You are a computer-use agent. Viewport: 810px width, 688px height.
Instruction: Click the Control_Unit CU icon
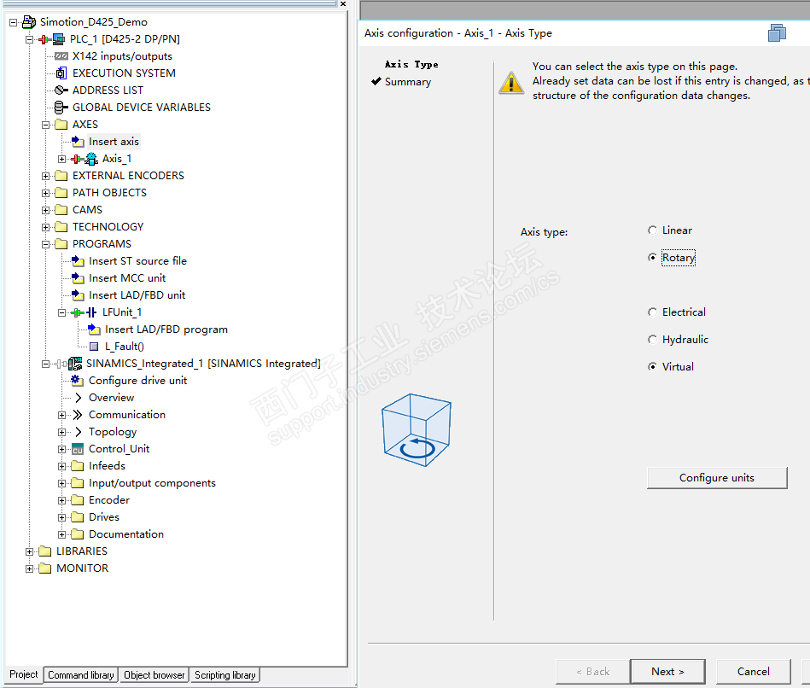click(x=78, y=449)
